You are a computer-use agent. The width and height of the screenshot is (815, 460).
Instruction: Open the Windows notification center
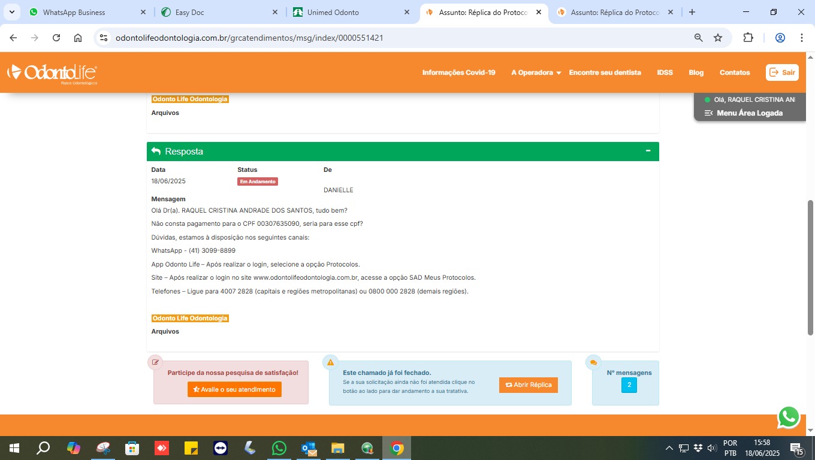(x=798, y=448)
